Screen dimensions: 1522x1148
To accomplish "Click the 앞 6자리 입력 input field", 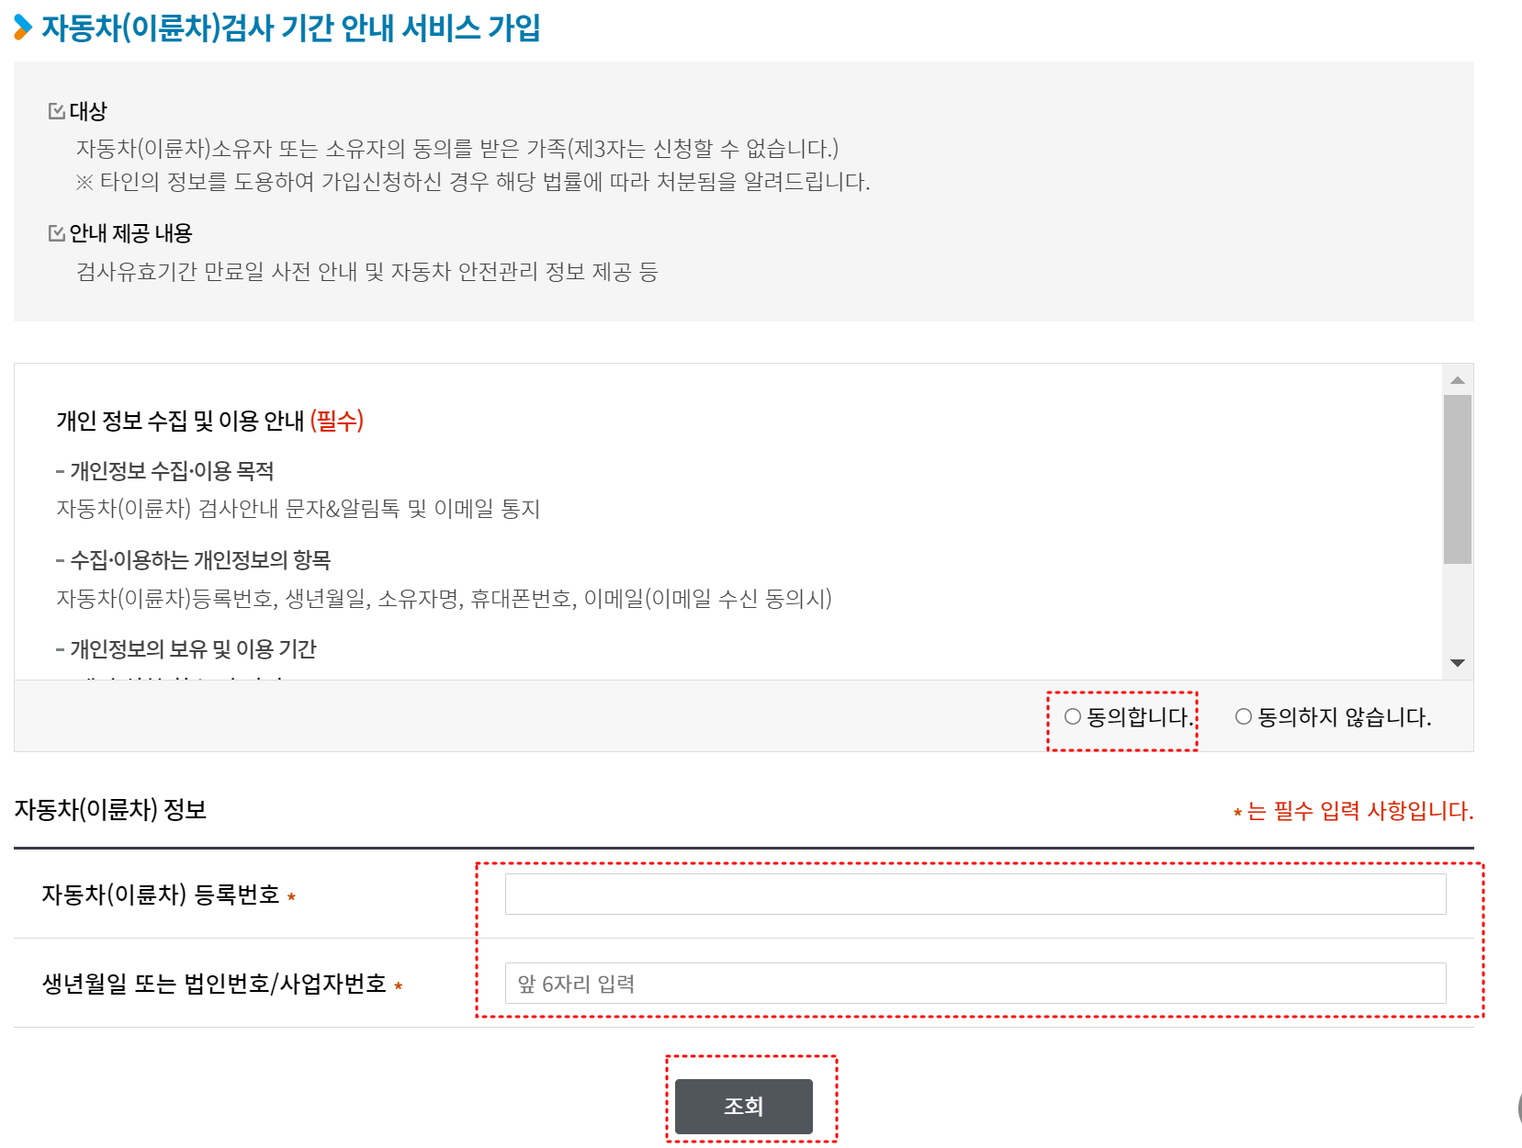I will pyautogui.click(x=974, y=984).
